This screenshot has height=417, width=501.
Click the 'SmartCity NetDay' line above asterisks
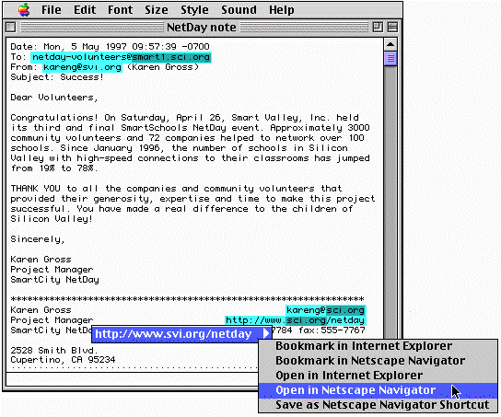(54, 280)
